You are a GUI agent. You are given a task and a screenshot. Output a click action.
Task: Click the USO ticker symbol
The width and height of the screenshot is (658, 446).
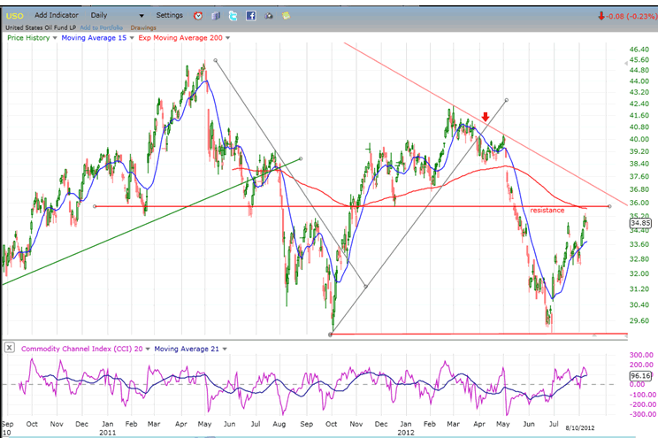15,16
